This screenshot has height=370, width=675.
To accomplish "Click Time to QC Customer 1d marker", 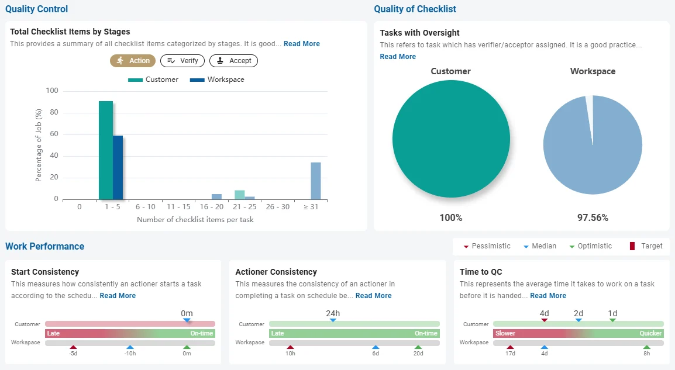I will (612, 320).
